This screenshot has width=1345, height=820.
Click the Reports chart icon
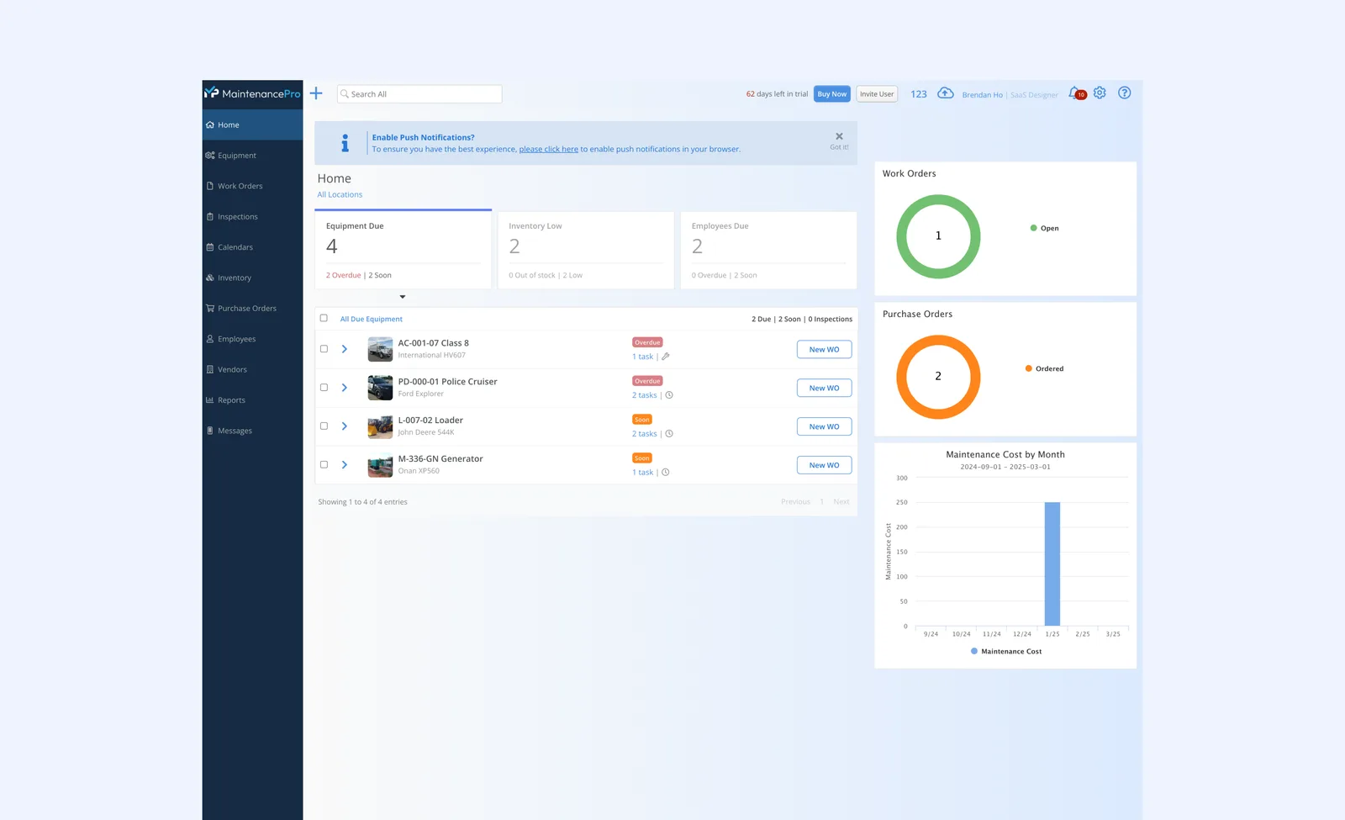[x=210, y=400]
